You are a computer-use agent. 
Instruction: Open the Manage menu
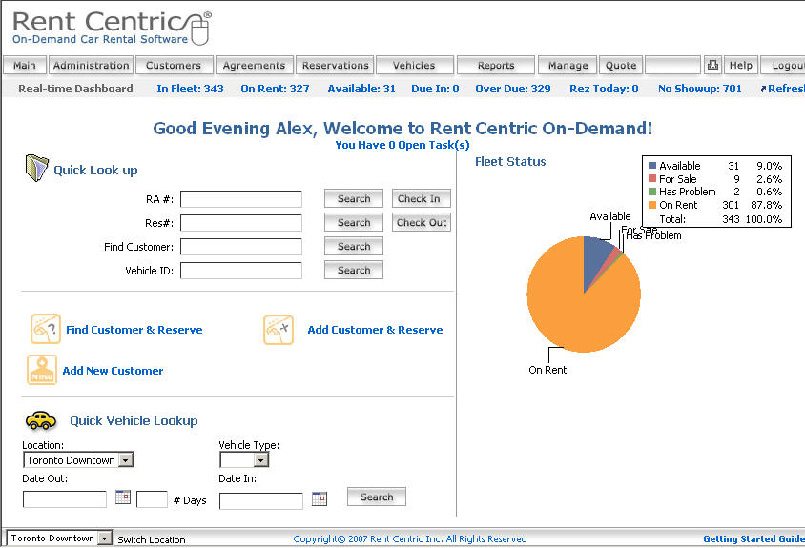click(568, 65)
